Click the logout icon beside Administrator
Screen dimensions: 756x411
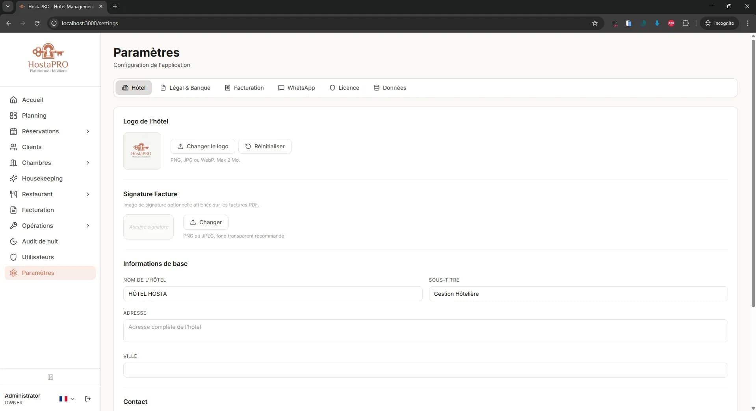click(x=88, y=399)
